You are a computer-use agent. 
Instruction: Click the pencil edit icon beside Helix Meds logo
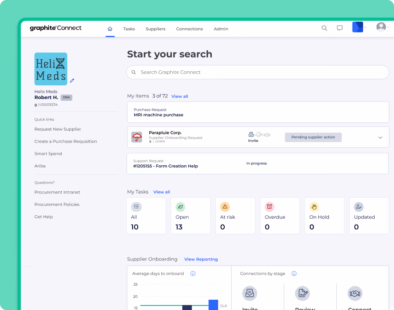pos(72,81)
